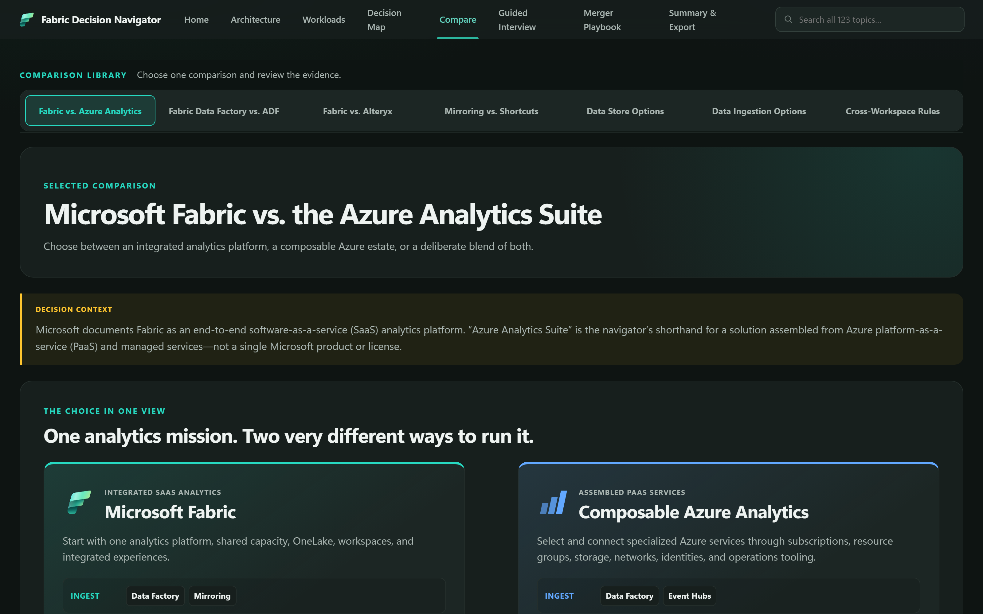This screenshot has height=614, width=983.
Task: Open the Data Ingestion Options tab
Action: coord(759,111)
